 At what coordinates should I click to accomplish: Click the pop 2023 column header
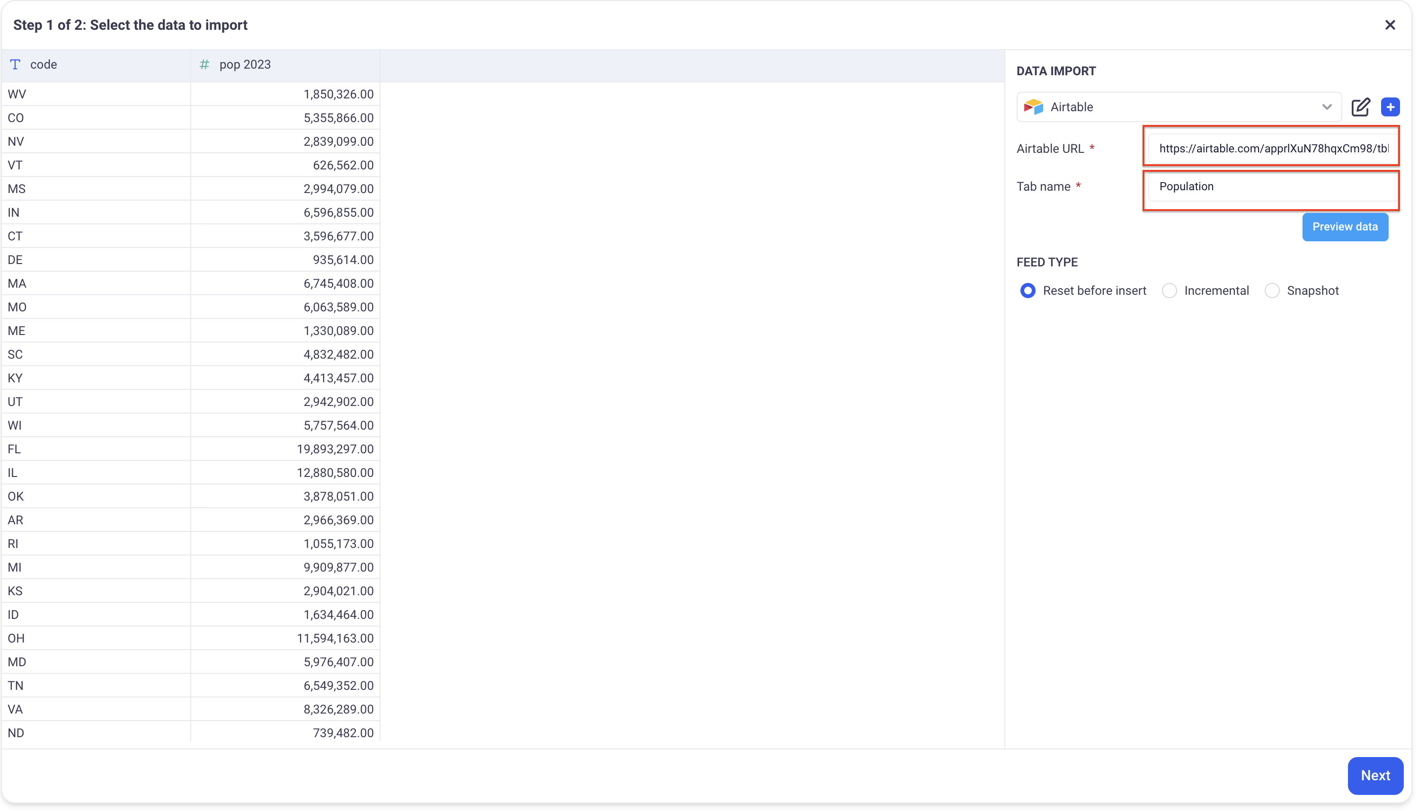(x=245, y=65)
